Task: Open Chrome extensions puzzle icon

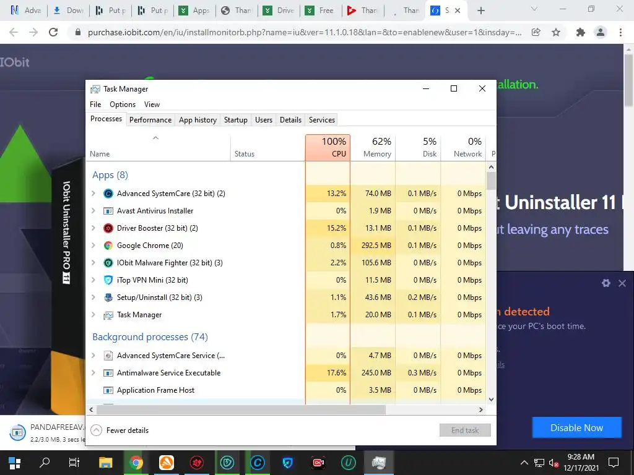Action: 581,32
